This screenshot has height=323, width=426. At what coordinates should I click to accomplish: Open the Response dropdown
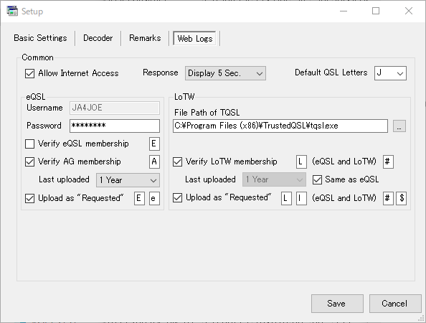(x=225, y=73)
